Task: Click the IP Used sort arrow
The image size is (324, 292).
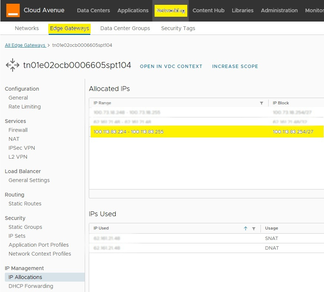Action: tap(246, 228)
